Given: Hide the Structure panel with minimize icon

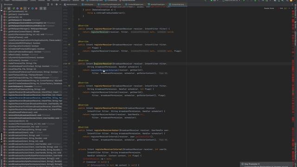Looking at the screenshot, I should click(60, 4).
